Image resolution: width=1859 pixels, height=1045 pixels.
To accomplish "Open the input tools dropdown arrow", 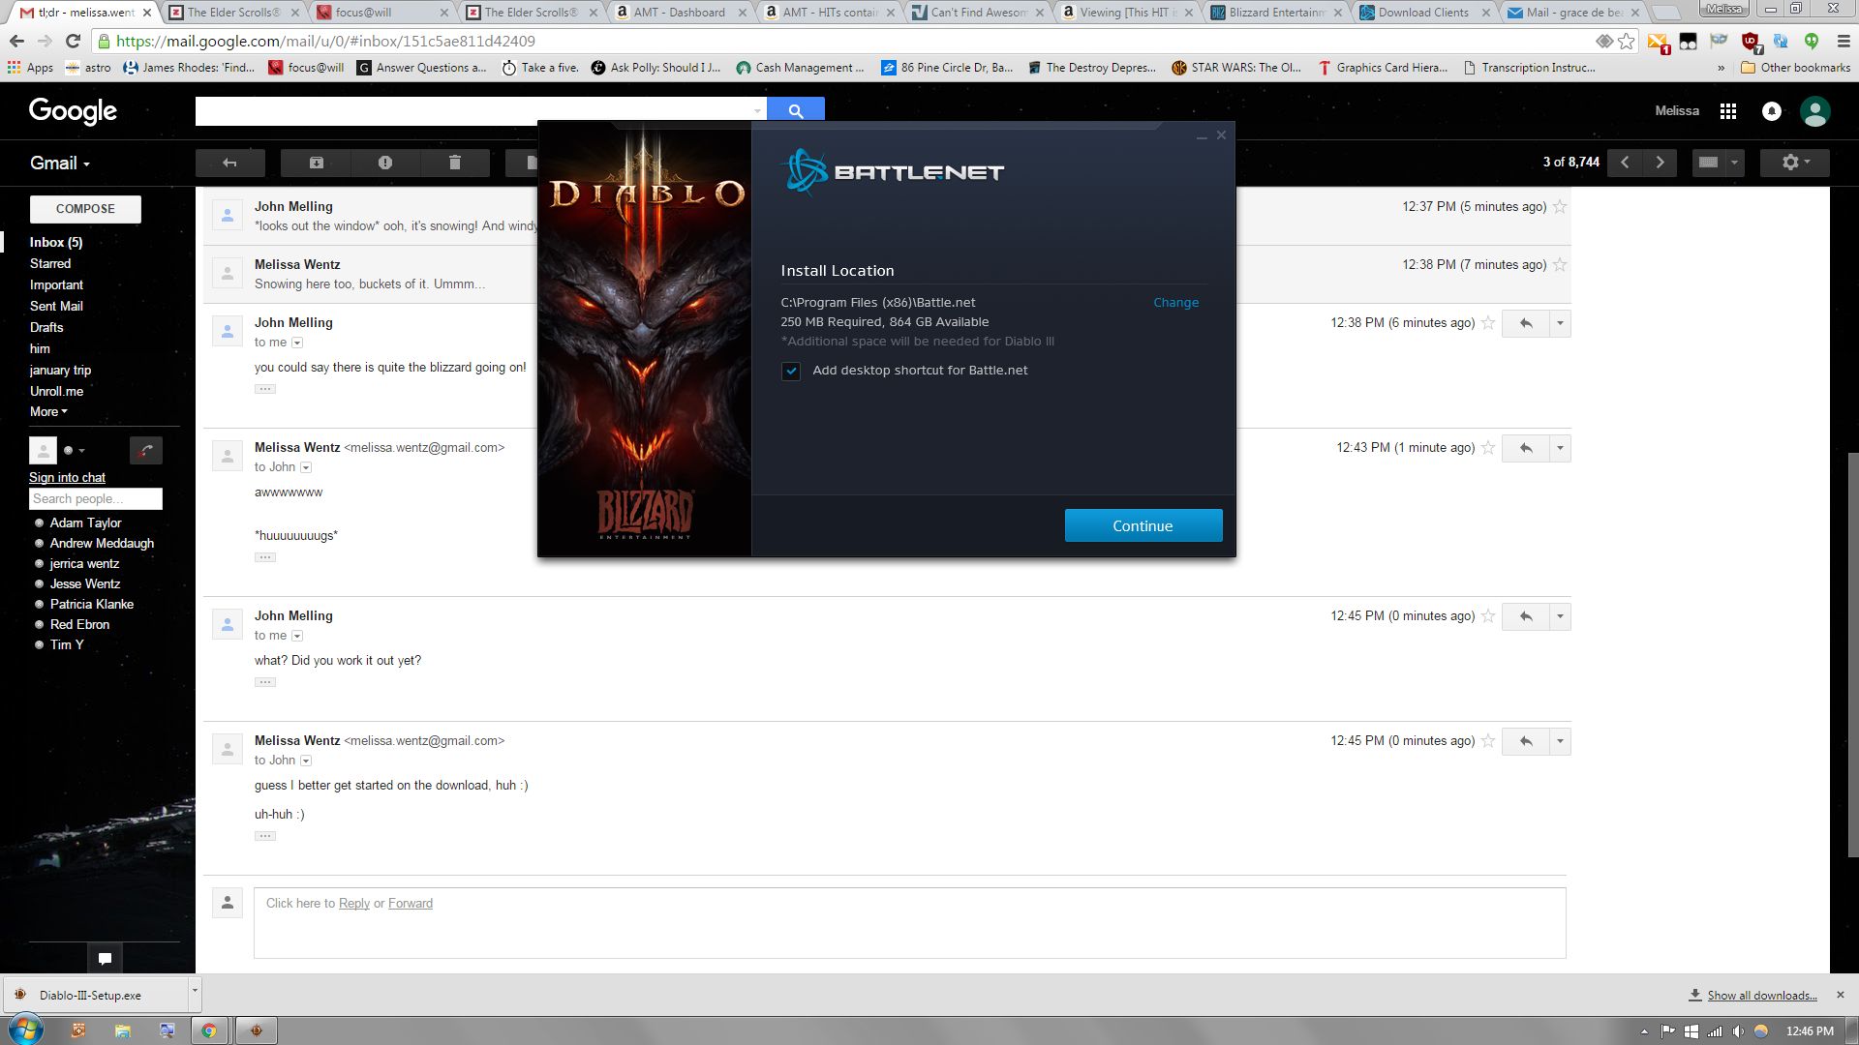I will [1734, 163].
